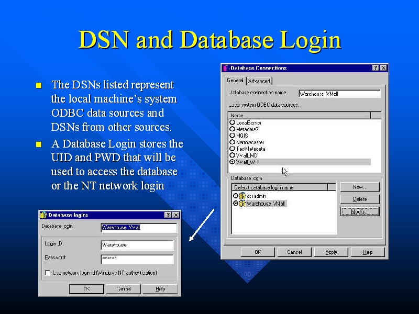Click the question mark in Database logins title bar
Screen dimensions: 419x314
tap(168, 215)
